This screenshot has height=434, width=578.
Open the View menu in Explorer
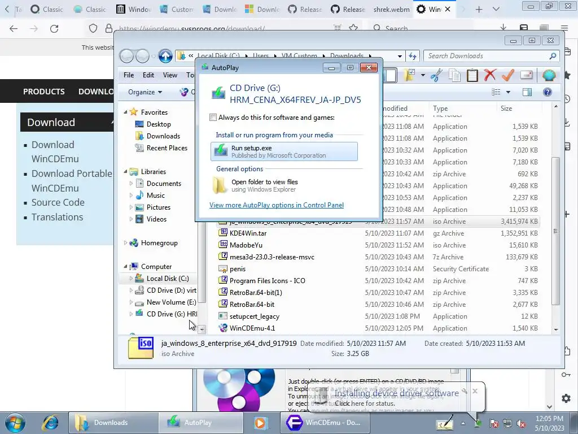[170, 75]
